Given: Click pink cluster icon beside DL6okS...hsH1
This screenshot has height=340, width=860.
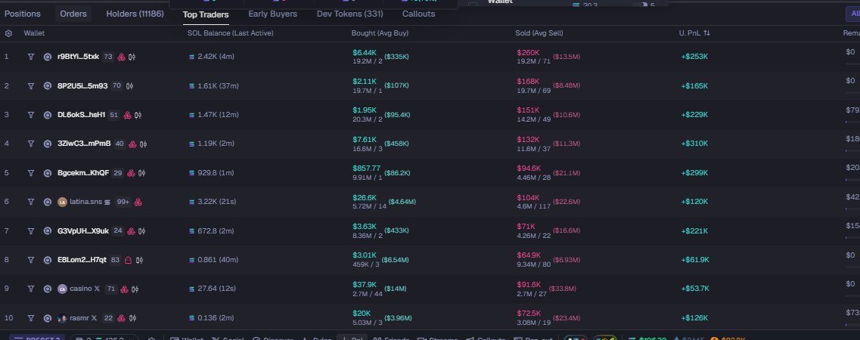Looking at the screenshot, I should pyautogui.click(x=127, y=114).
